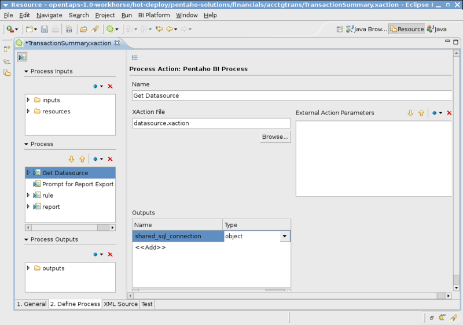This screenshot has height=325, width=463.
Task: Expand the inputs folder
Action: tap(28, 100)
